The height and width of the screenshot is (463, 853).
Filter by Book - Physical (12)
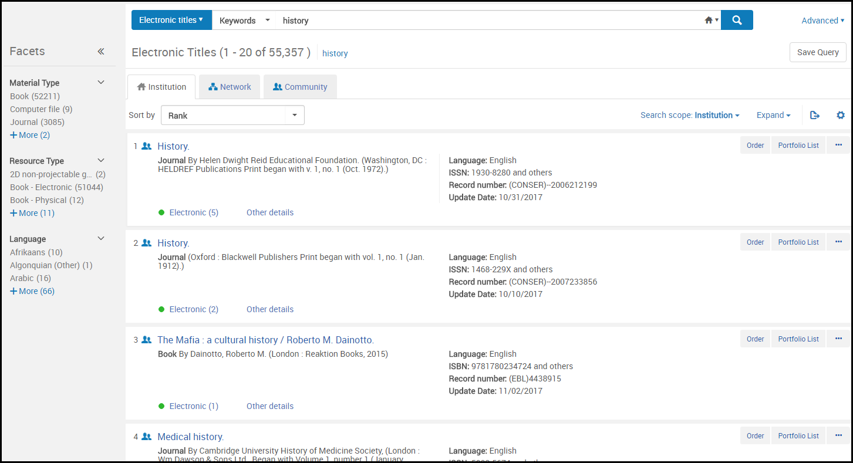tap(47, 200)
